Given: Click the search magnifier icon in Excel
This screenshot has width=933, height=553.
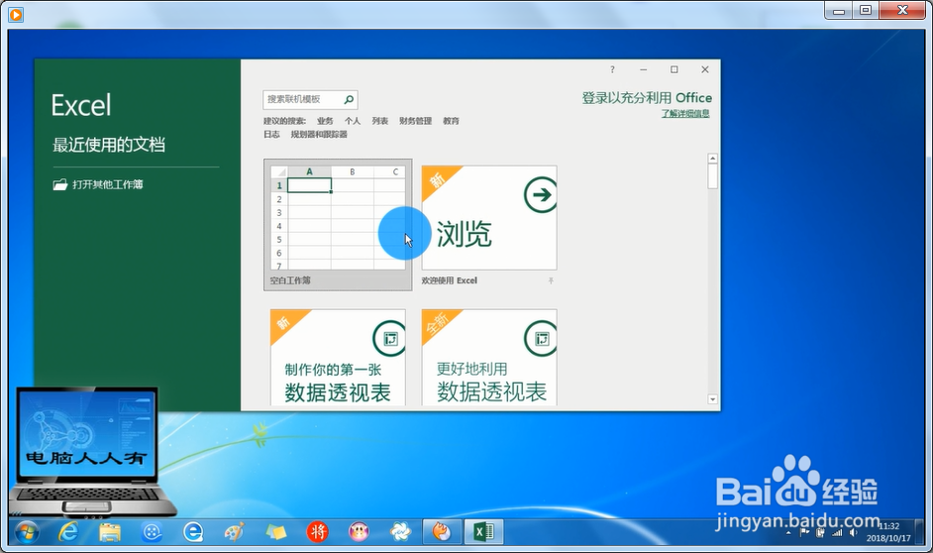Looking at the screenshot, I should click(x=349, y=99).
